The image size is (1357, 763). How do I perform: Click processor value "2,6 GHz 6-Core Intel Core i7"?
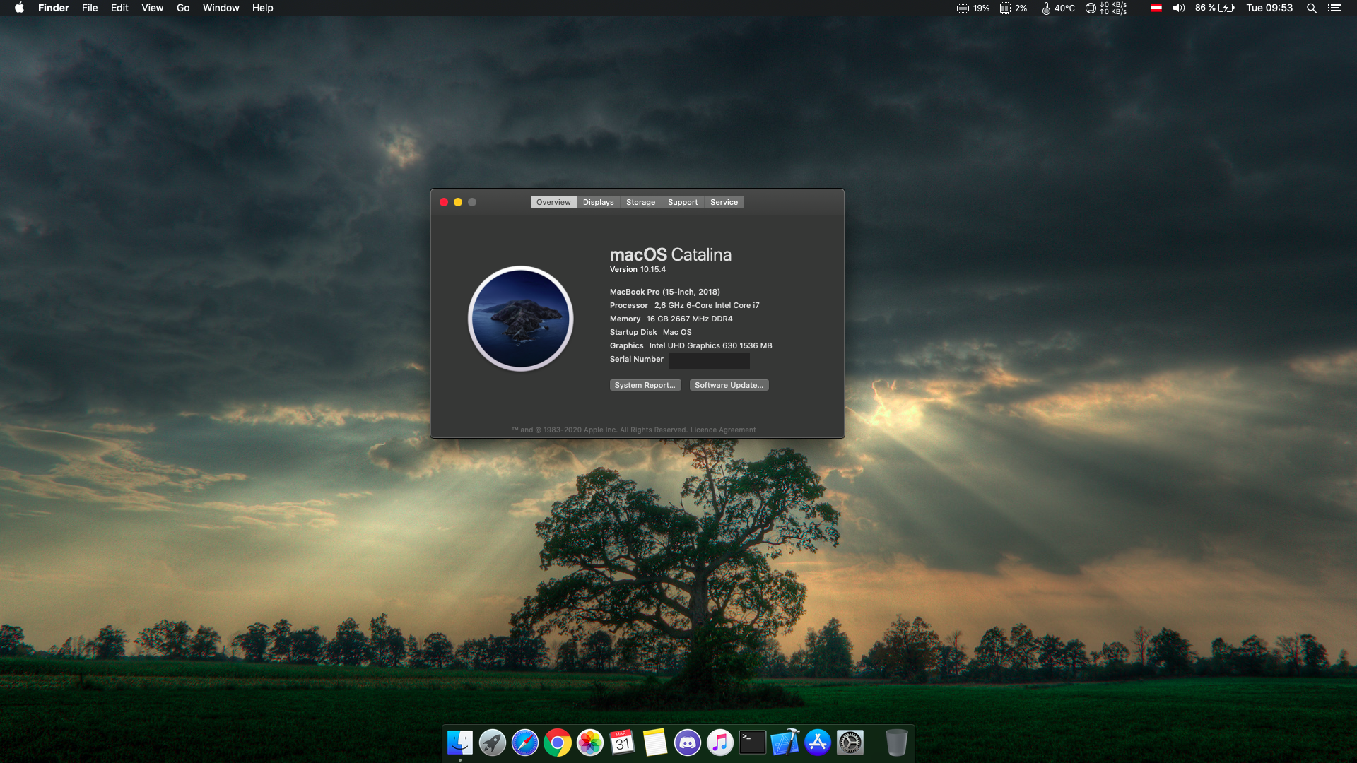click(x=707, y=305)
